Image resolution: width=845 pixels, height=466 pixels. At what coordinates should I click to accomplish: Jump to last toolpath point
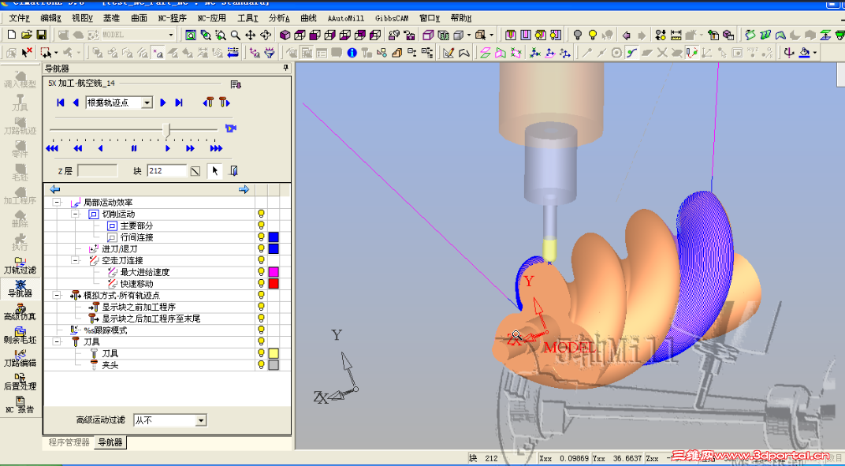click(179, 103)
